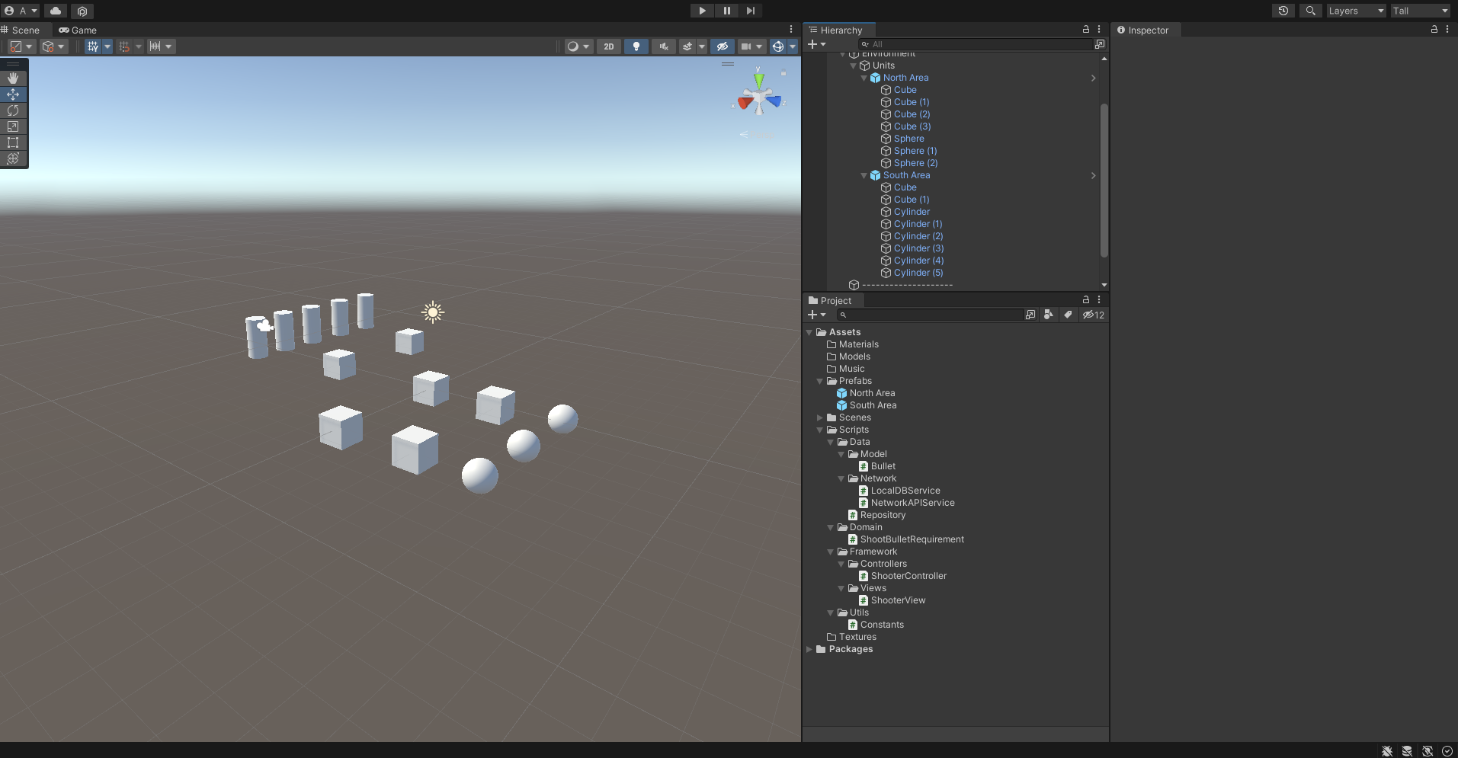1458x758 pixels.
Task: Toggle scene audio mute button
Action: pos(664,46)
